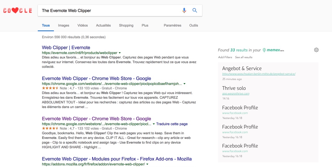Open the Actualités tab

click(x=103, y=25)
